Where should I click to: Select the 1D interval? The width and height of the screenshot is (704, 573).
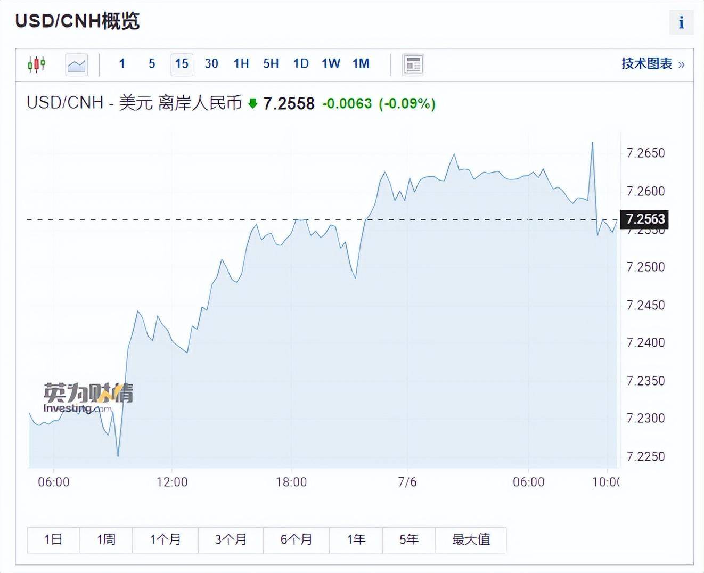[x=301, y=64]
